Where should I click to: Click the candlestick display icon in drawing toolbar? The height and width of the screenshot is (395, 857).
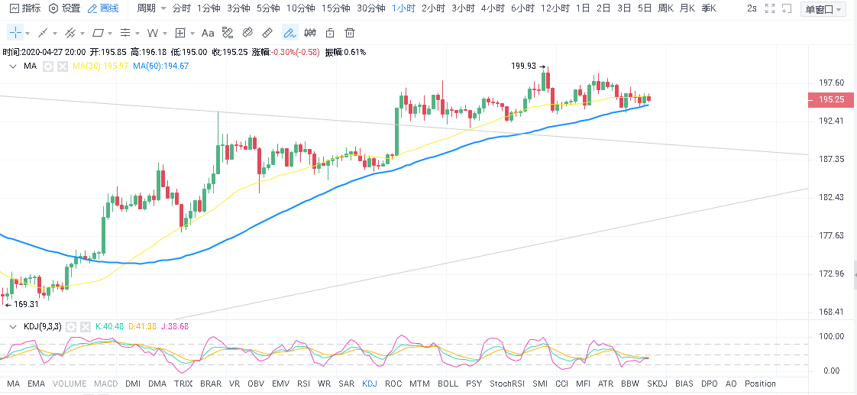click(x=310, y=33)
